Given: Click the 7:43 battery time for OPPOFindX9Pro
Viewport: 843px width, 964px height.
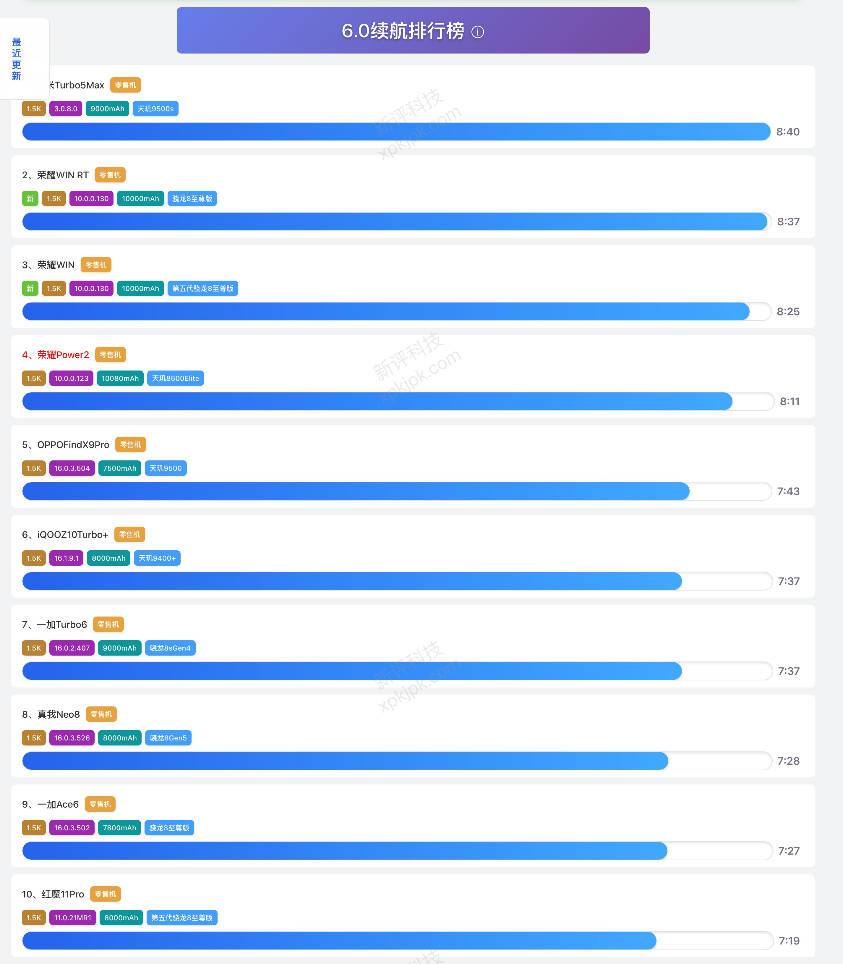Looking at the screenshot, I should (x=788, y=491).
